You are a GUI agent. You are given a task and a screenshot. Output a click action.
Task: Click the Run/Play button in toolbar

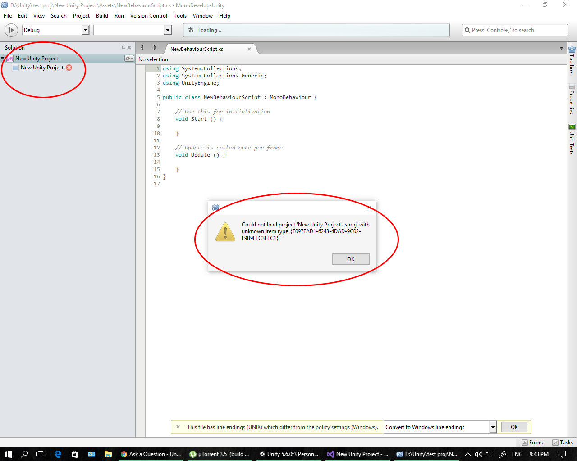pyautogui.click(x=11, y=30)
